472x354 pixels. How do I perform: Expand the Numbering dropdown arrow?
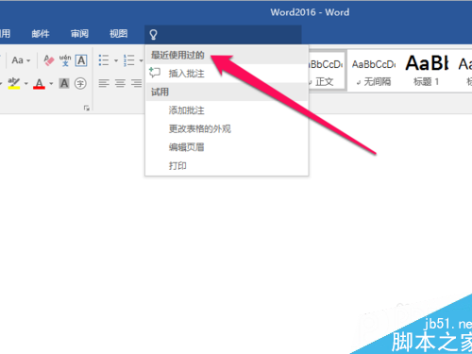tap(141, 60)
